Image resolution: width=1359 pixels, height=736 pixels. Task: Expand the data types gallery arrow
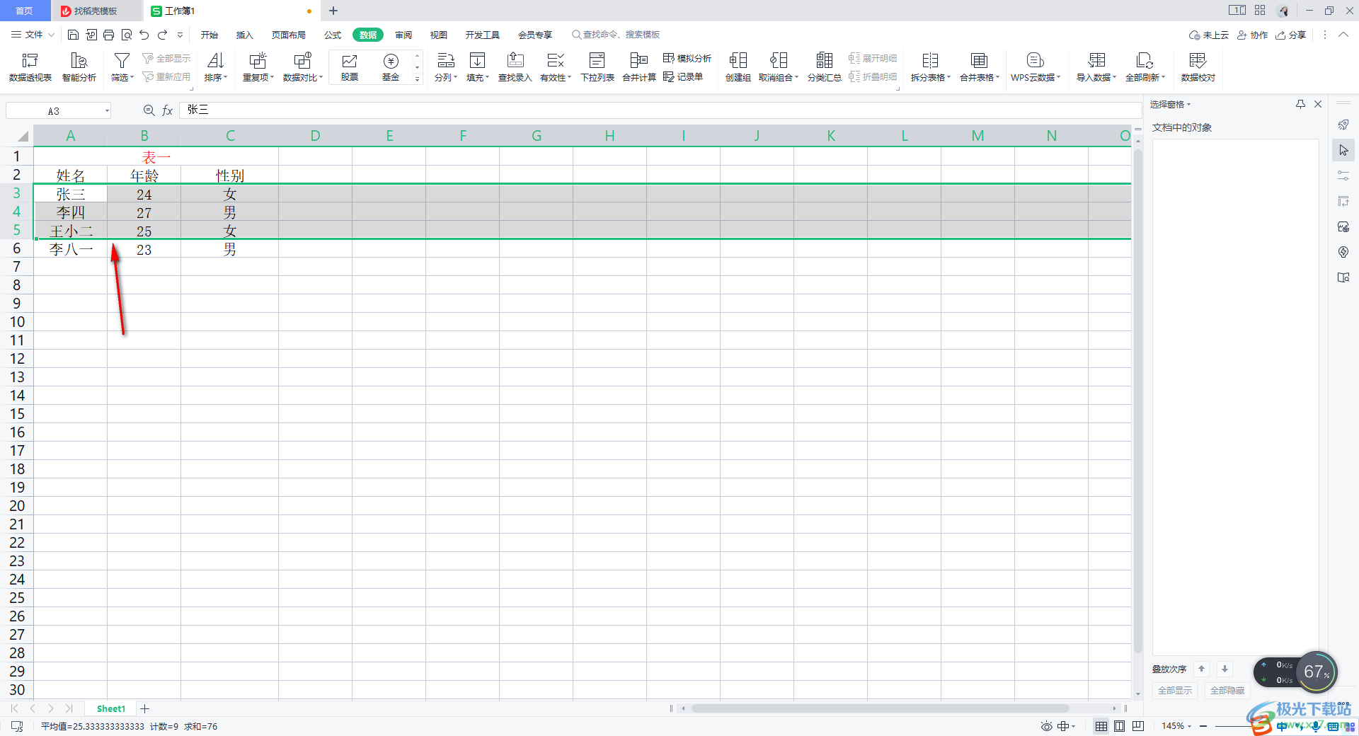pyautogui.click(x=418, y=79)
